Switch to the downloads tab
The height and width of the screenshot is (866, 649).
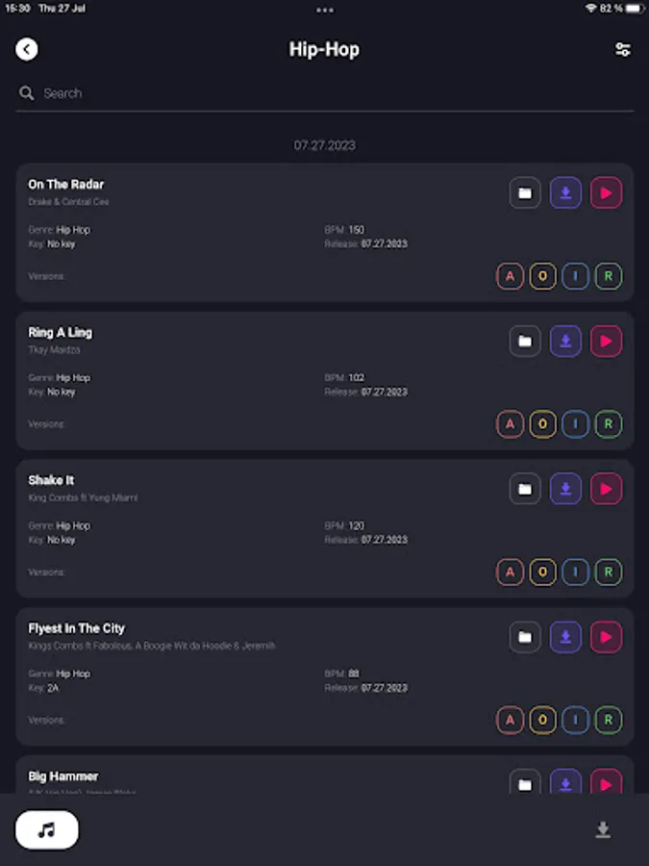(603, 829)
